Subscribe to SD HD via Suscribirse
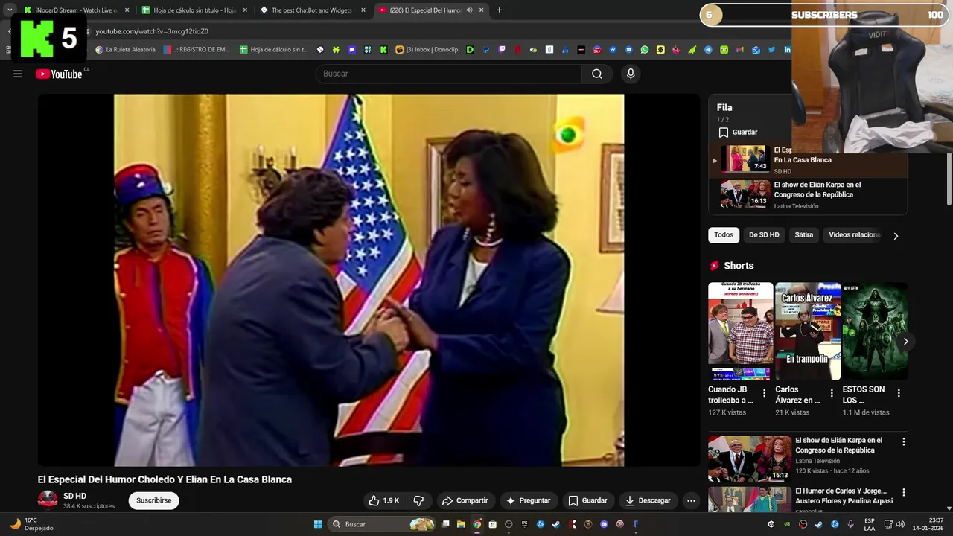 pos(153,500)
